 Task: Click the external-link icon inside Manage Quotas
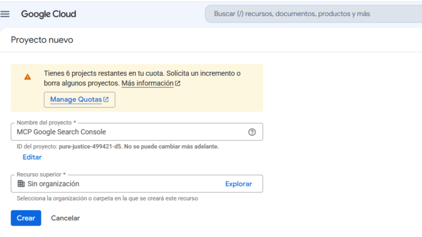point(106,99)
